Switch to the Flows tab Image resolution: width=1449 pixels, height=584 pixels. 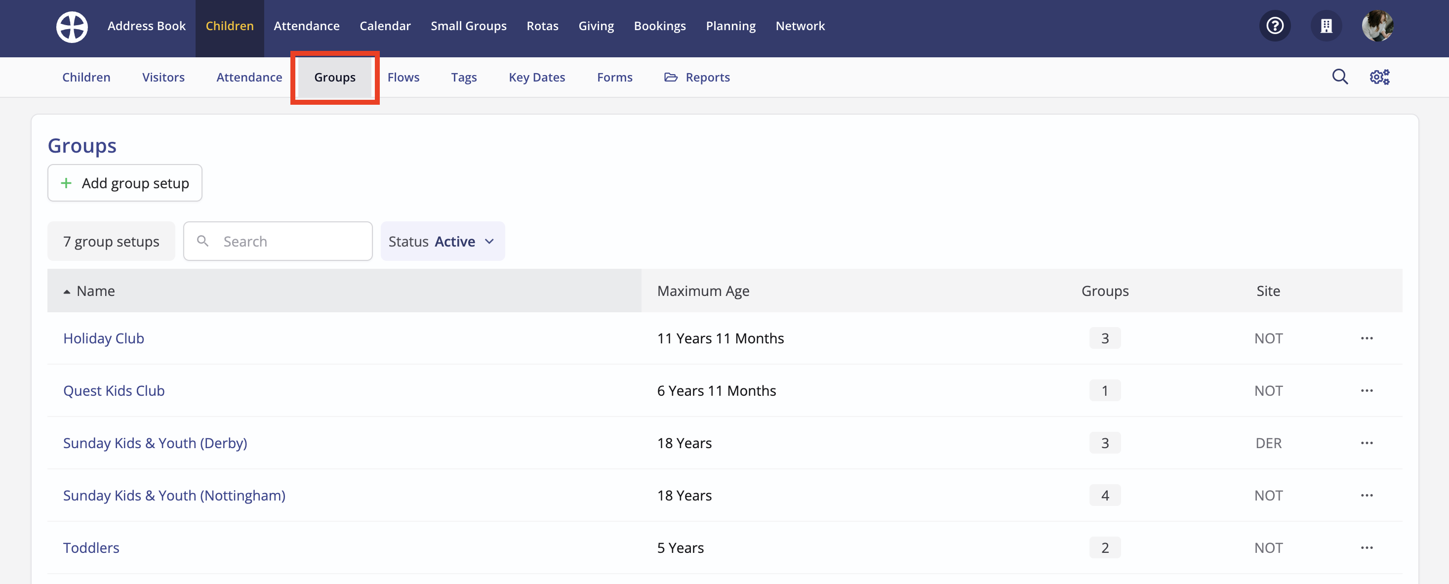(x=403, y=77)
